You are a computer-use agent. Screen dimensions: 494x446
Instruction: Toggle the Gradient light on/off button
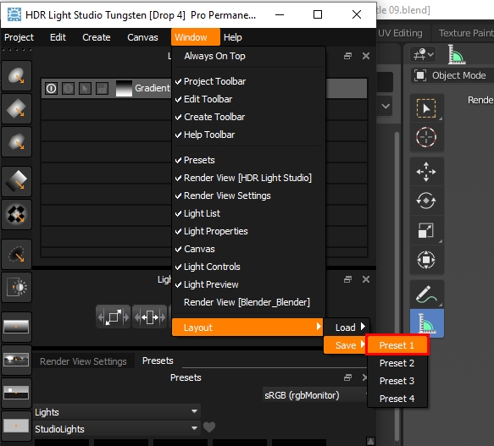coord(51,89)
